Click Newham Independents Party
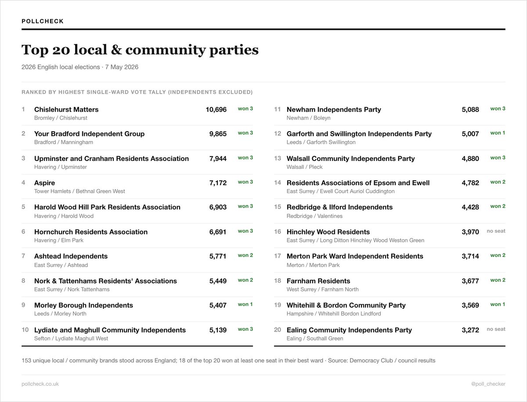Viewport: 527px width, 402px height. pos(334,110)
